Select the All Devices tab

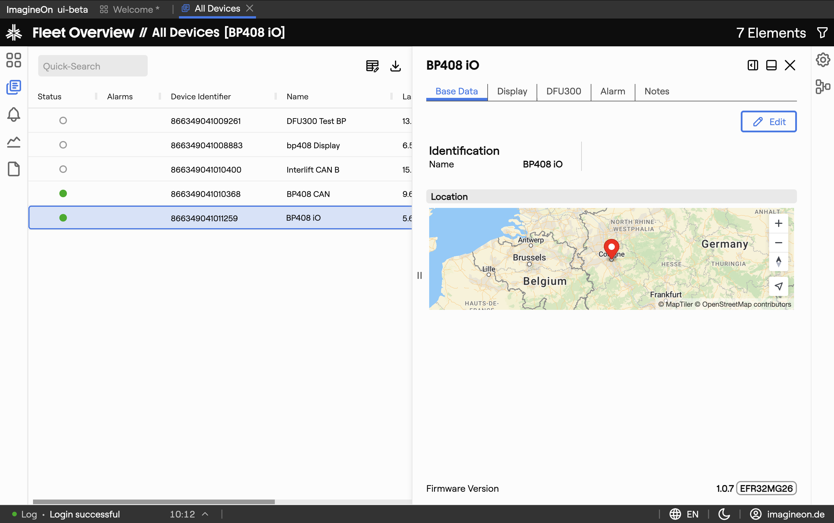pos(217,9)
